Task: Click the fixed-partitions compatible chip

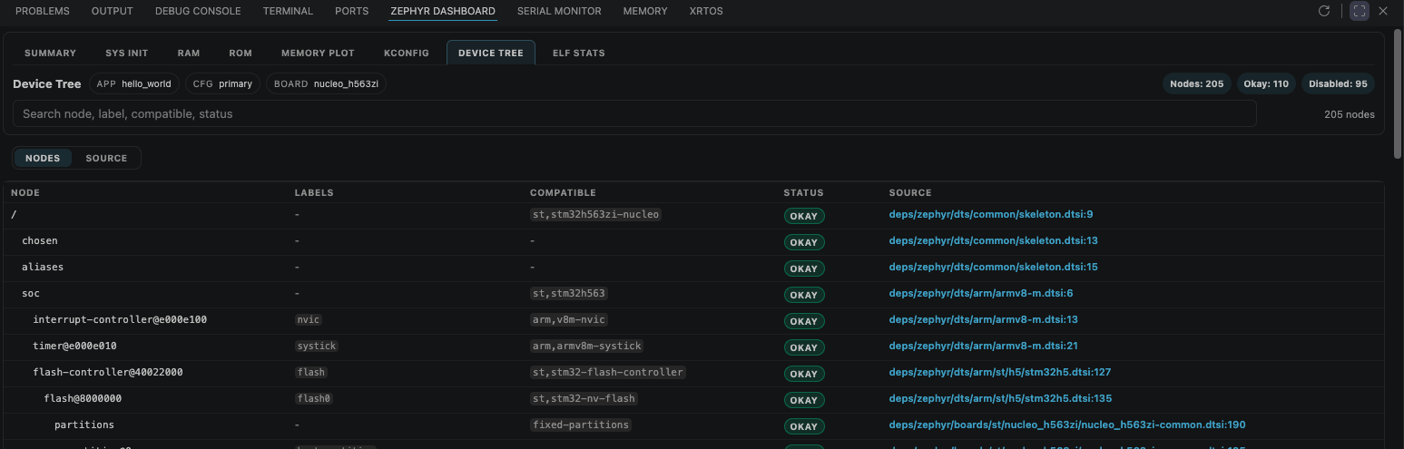Action: (x=581, y=425)
